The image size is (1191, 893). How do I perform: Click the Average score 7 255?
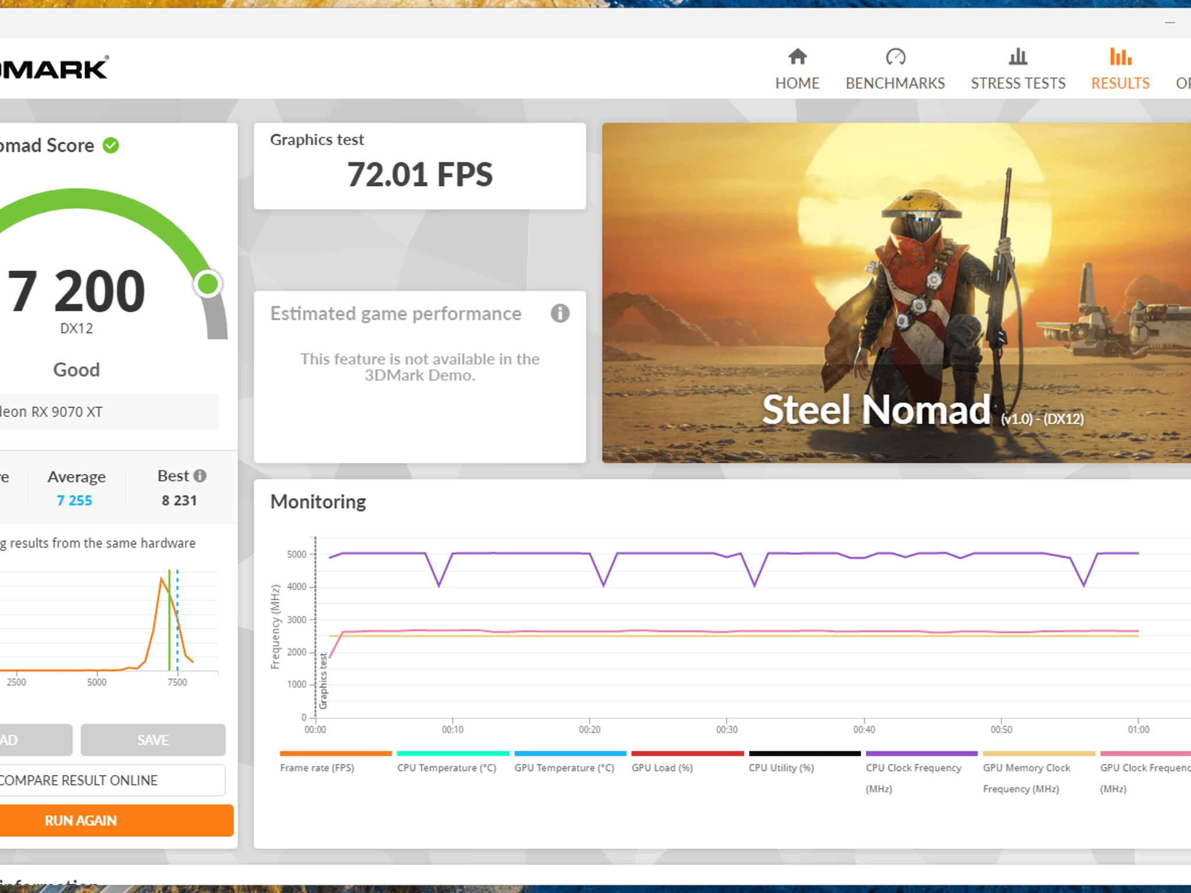[x=74, y=501]
